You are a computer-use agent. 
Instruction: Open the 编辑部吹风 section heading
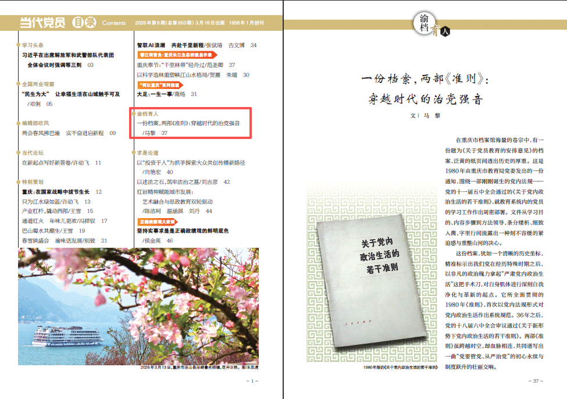(35, 123)
